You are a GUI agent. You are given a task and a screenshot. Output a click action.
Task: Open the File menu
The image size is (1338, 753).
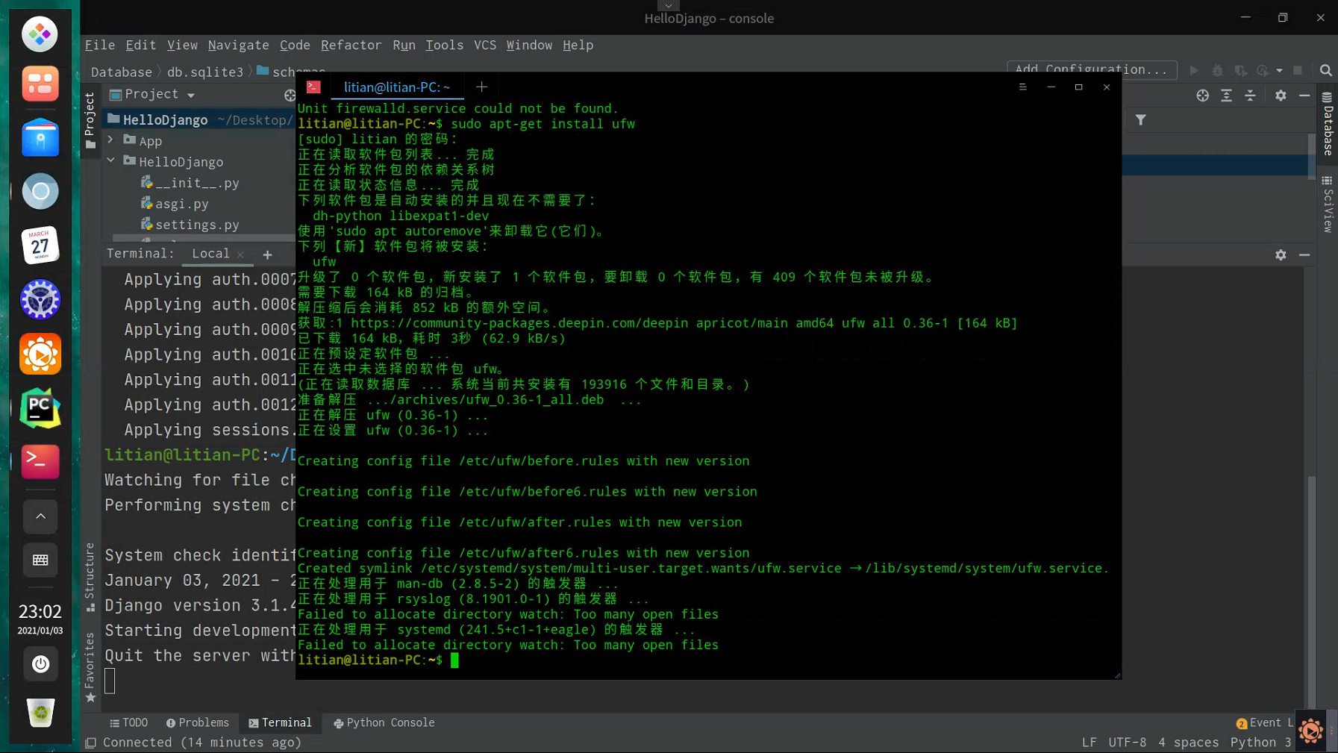pyautogui.click(x=100, y=46)
